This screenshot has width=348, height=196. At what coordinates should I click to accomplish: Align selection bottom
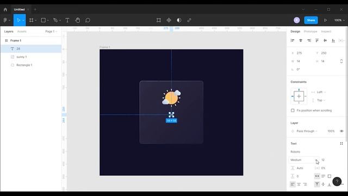pyautogui.click(x=333, y=40)
